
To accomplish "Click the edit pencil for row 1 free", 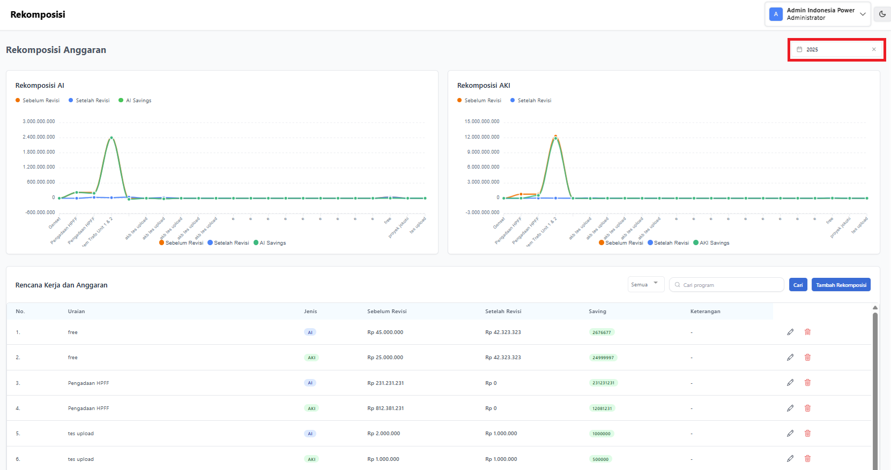I will pyautogui.click(x=790, y=332).
